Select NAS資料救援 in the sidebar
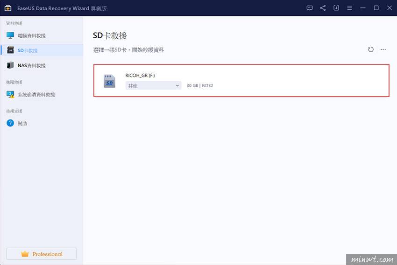 point(42,65)
